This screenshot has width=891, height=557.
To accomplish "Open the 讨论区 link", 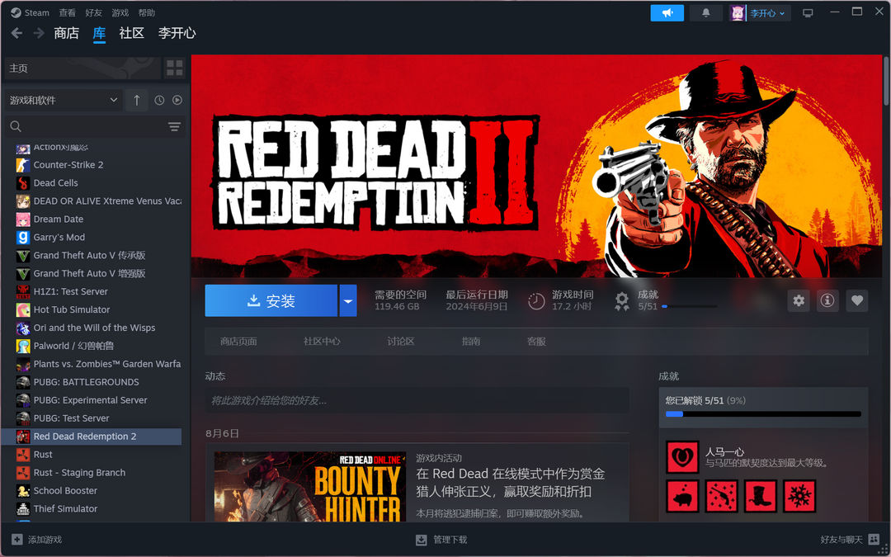I will click(x=401, y=342).
